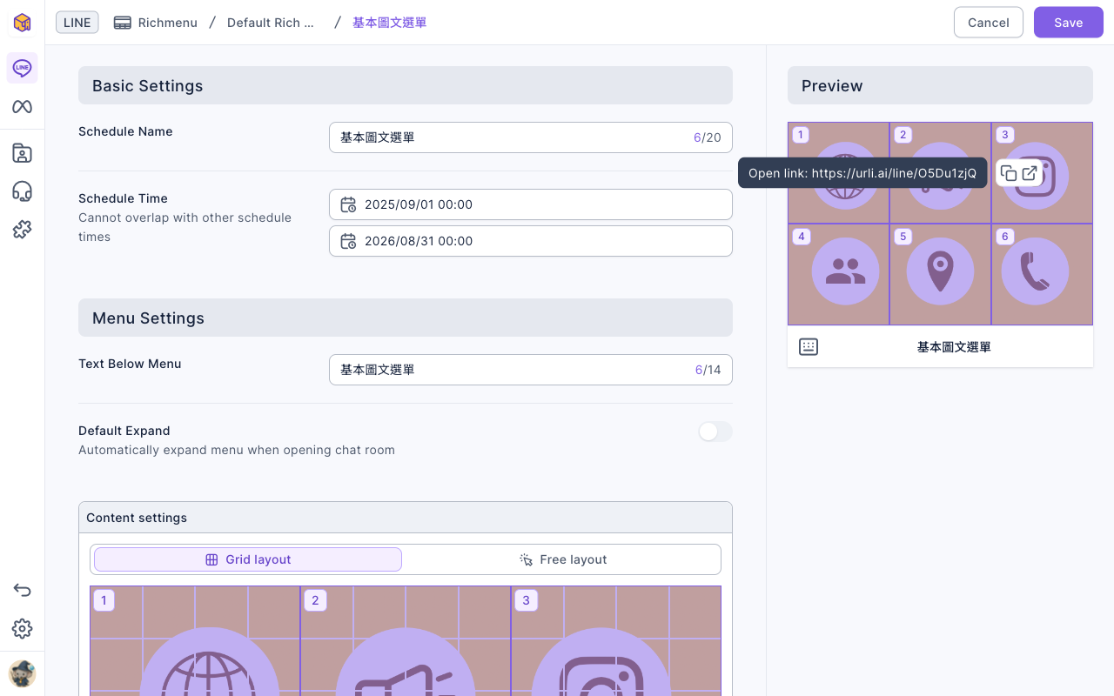Switch to Free layout tab
This screenshot has height=696, width=1114.
pyautogui.click(x=563, y=559)
